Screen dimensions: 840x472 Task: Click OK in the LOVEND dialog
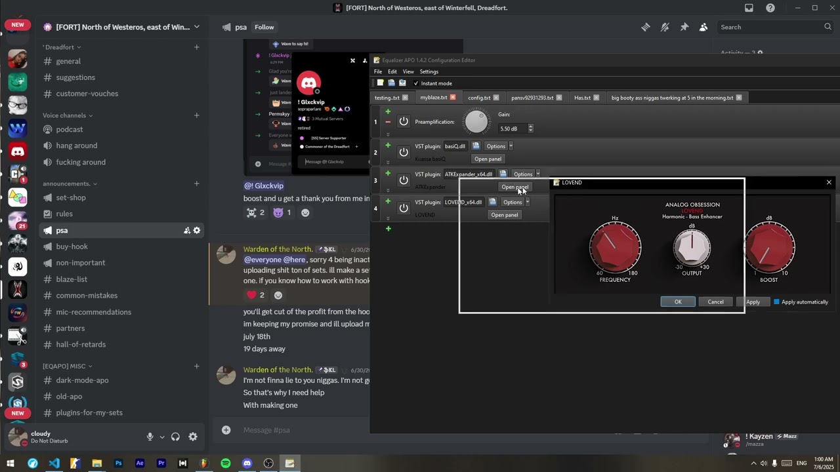click(678, 302)
